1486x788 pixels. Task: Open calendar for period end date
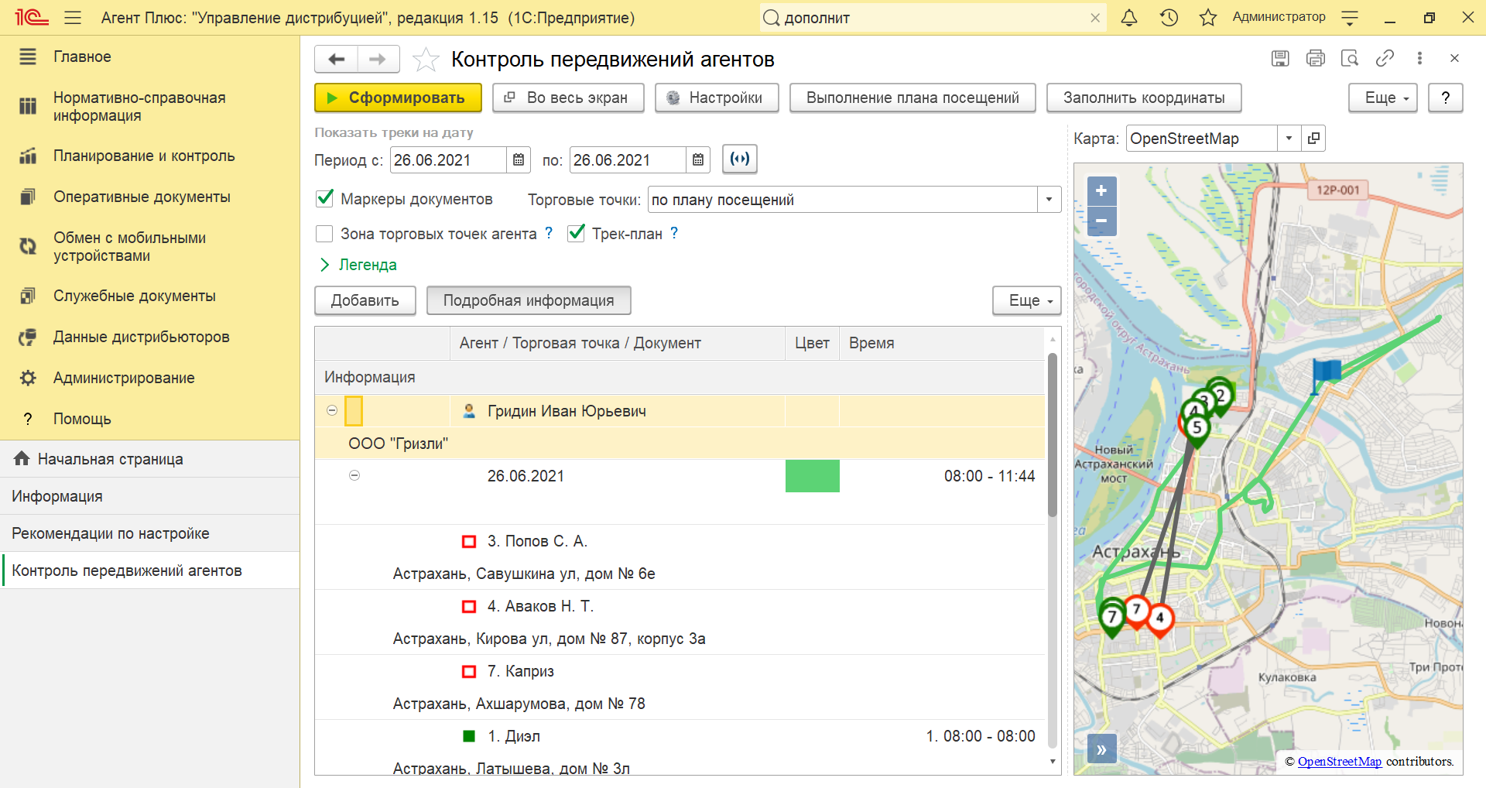point(698,159)
